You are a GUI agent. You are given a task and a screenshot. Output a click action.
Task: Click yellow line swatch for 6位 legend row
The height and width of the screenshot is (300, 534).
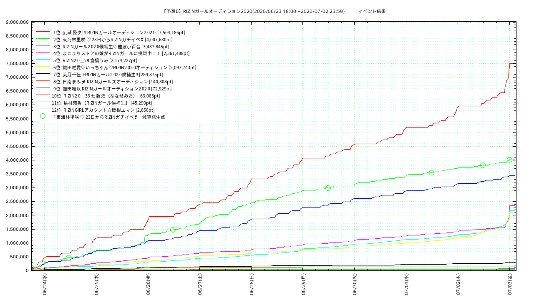point(43,67)
